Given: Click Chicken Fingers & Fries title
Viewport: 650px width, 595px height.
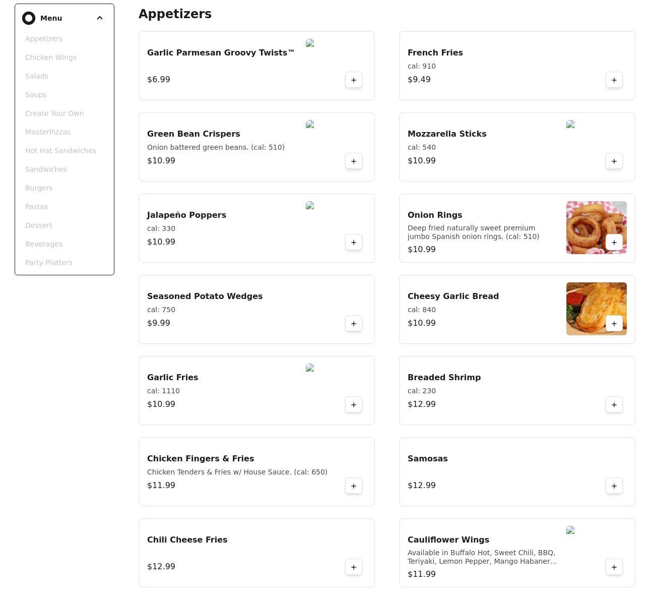Looking at the screenshot, I should click(201, 458).
